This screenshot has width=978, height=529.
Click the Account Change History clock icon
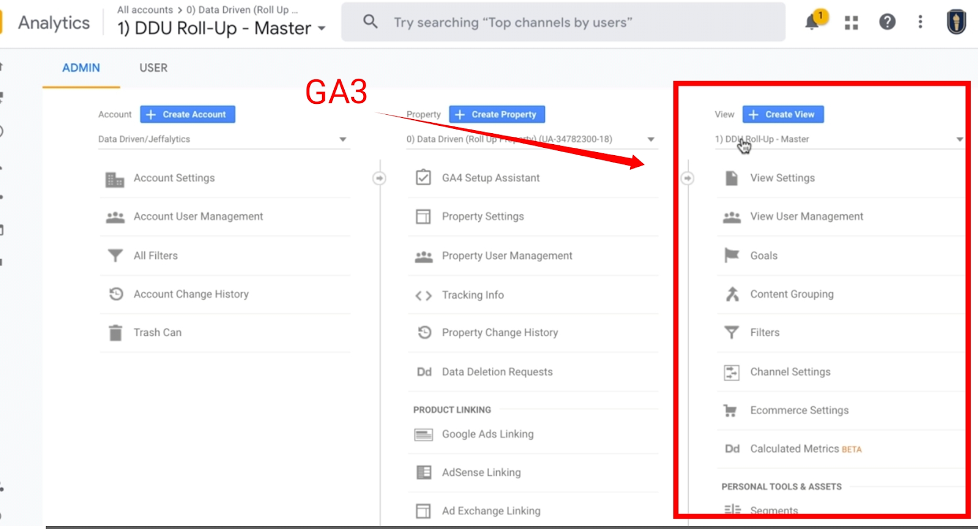(x=116, y=294)
